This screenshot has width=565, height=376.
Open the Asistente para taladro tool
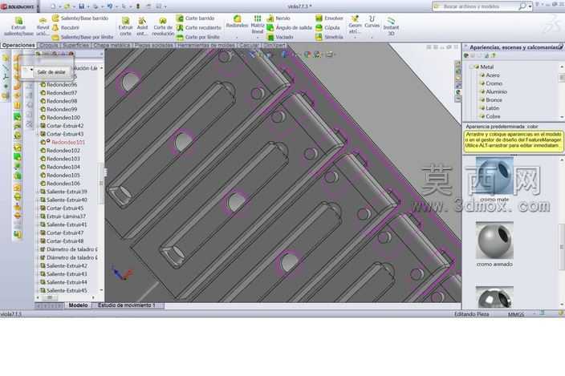pyautogui.click(x=142, y=26)
